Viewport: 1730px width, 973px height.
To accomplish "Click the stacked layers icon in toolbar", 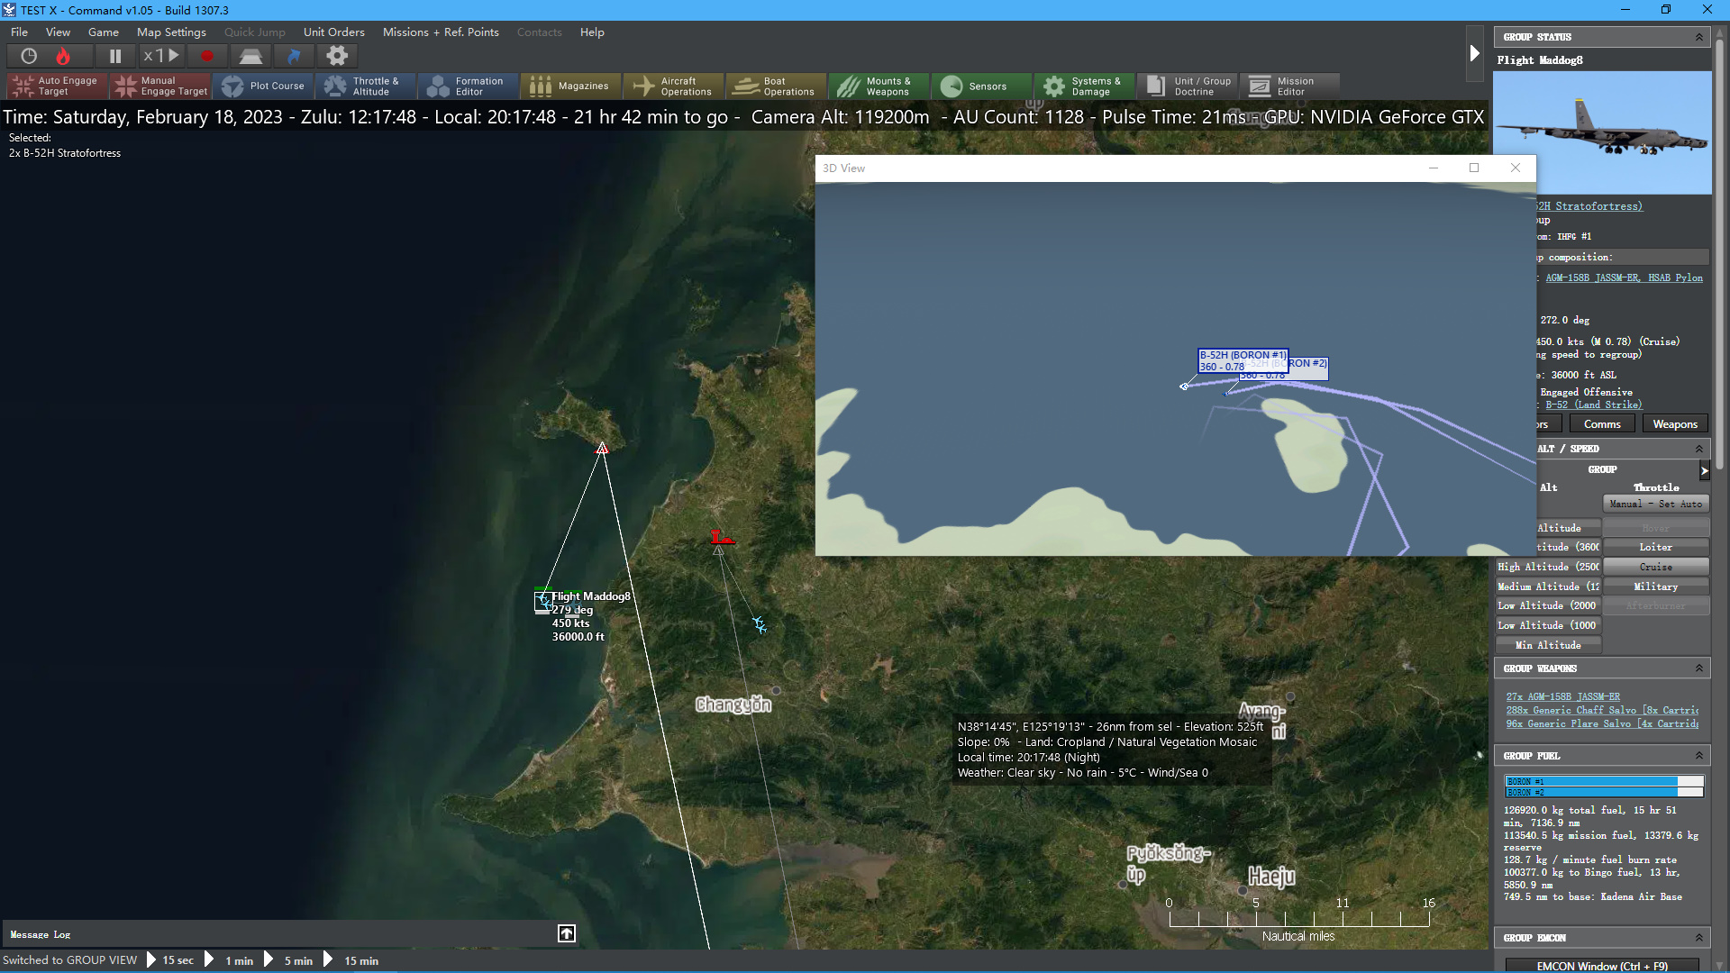I will (250, 56).
